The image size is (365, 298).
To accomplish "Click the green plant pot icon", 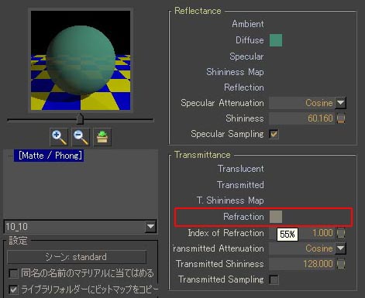I will click(102, 137).
